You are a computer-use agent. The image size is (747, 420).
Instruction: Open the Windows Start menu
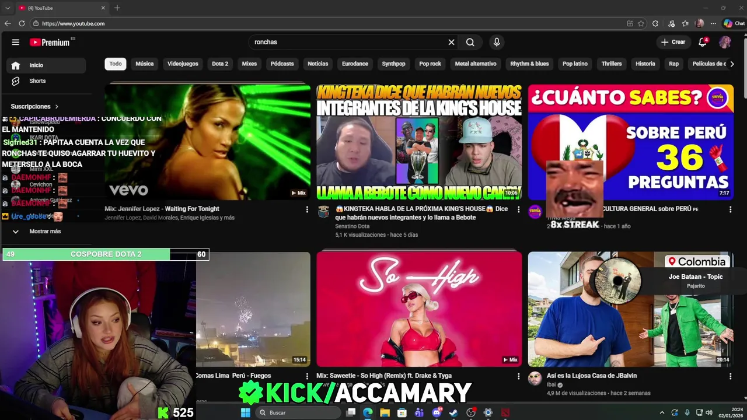pyautogui.click(x=246, y=412)
